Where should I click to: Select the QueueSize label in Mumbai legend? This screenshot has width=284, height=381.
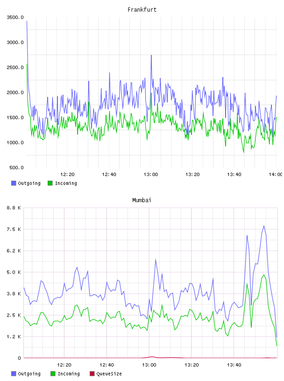pos(109,374)
